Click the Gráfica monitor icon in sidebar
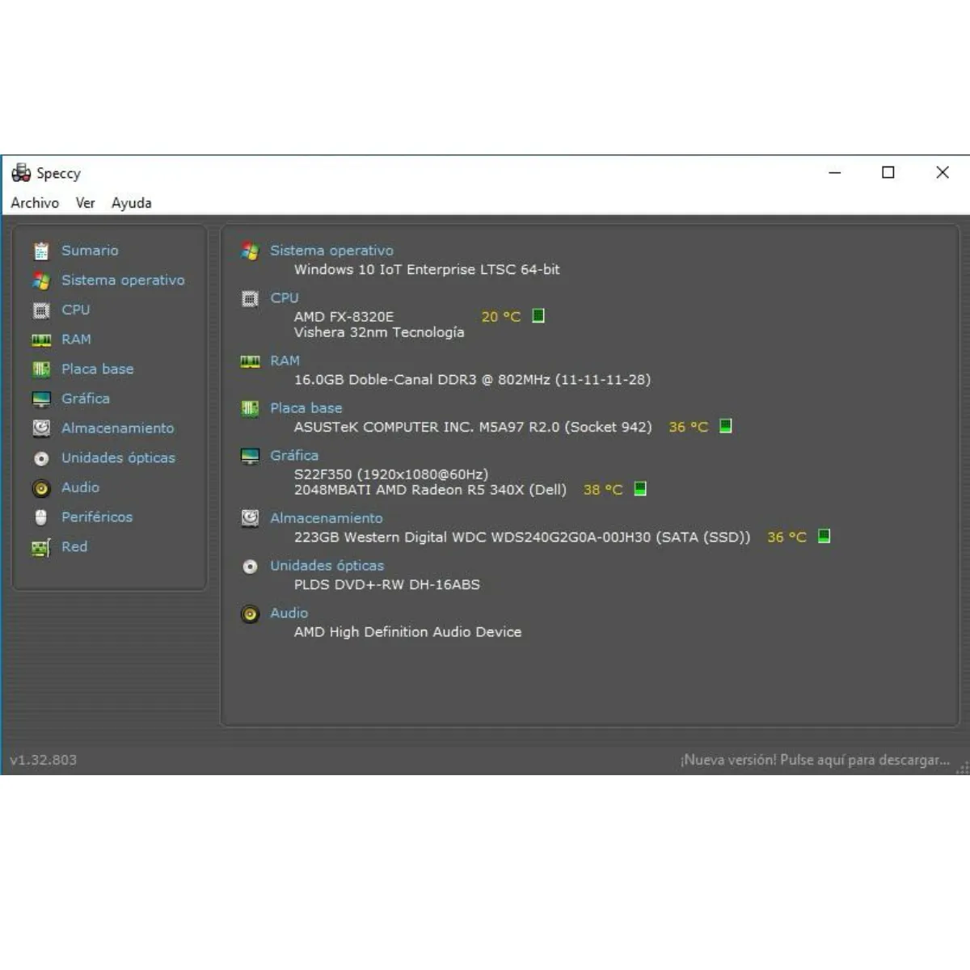This screenshot has height=970, width=970. [x=41, y=399]
